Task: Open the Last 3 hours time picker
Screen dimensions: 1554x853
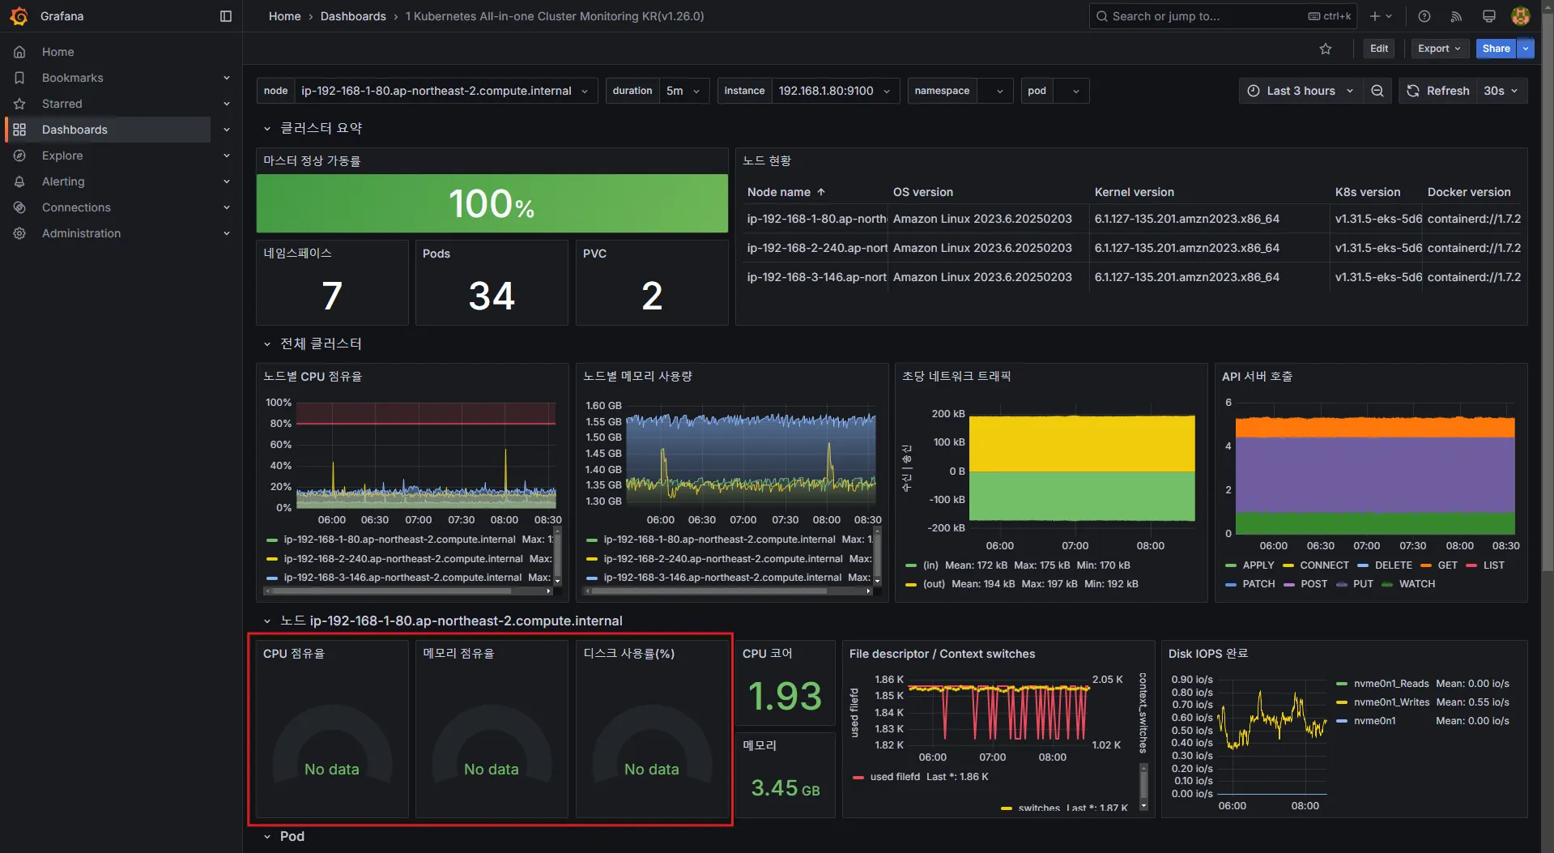Action: (x=1300, y=91)
